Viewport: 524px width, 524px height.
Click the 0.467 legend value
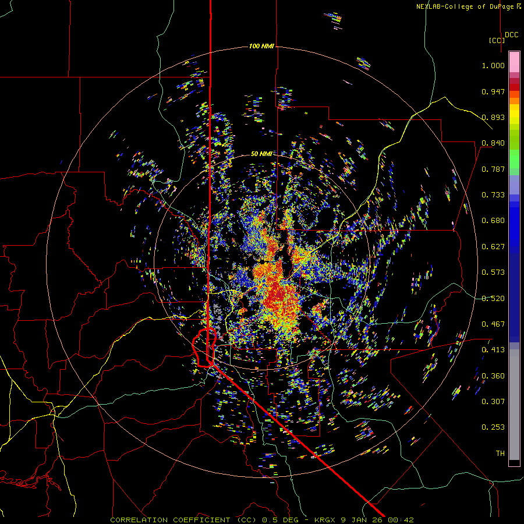point(493,324)
